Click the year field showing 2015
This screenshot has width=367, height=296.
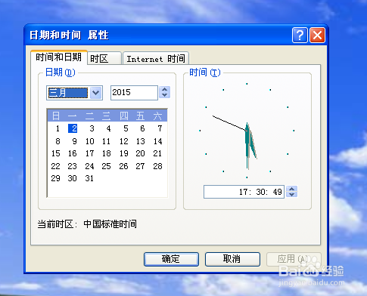134,93
